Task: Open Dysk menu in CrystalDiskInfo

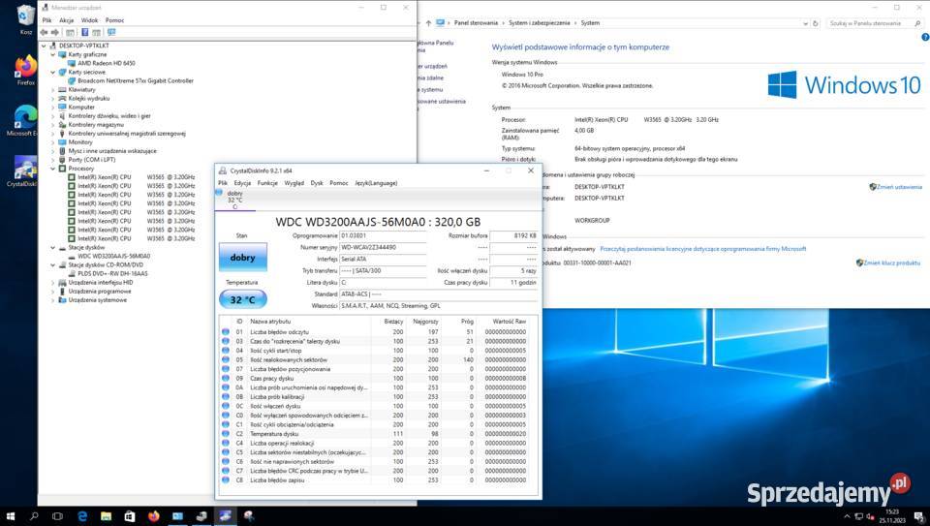Action: click(x=317, y=183)
